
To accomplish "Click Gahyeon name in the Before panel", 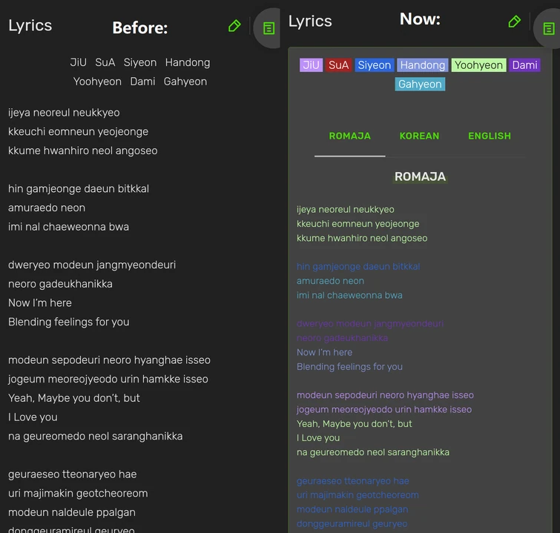I will pos(185,82).
